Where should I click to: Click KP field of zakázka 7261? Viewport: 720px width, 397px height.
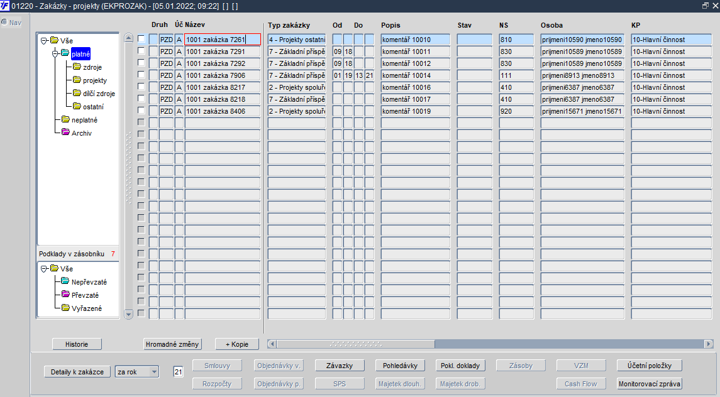tap(672, 40)
